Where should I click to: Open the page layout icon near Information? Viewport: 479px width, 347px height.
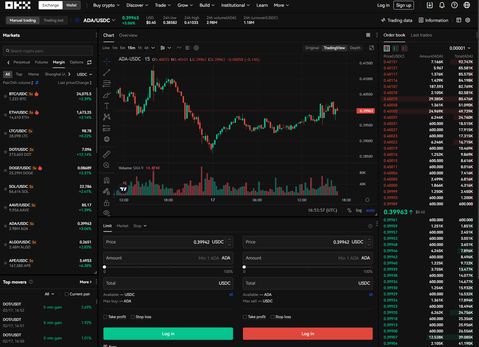[459, 20]
